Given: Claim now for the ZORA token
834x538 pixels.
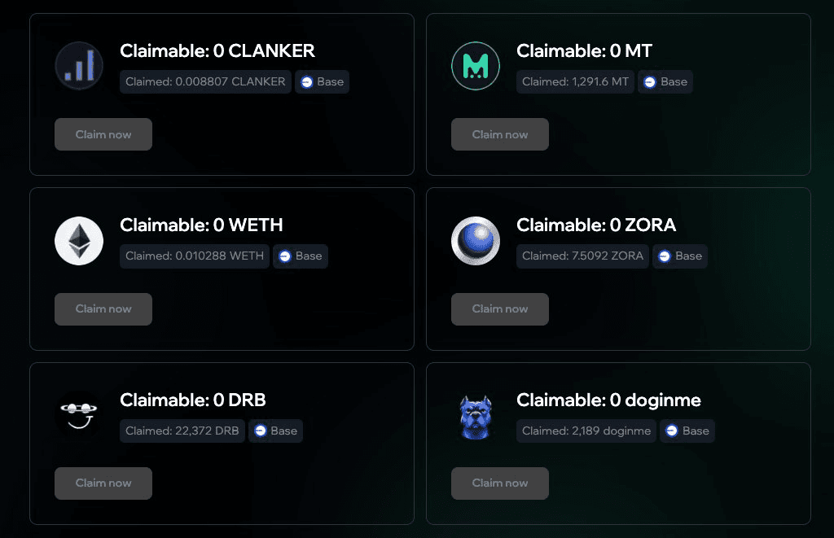Looking at the screenshot, I should pos(500,308).
